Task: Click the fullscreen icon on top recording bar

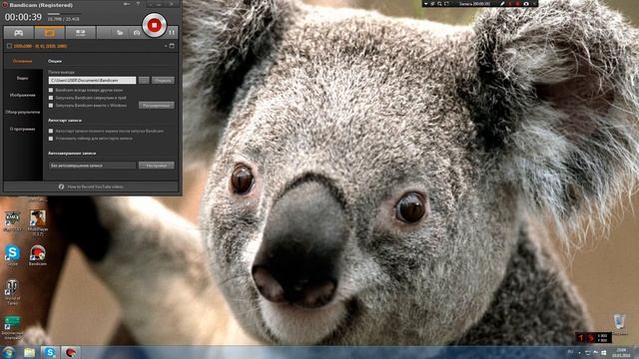Action: pyautogui.click(x=446, y=4)
